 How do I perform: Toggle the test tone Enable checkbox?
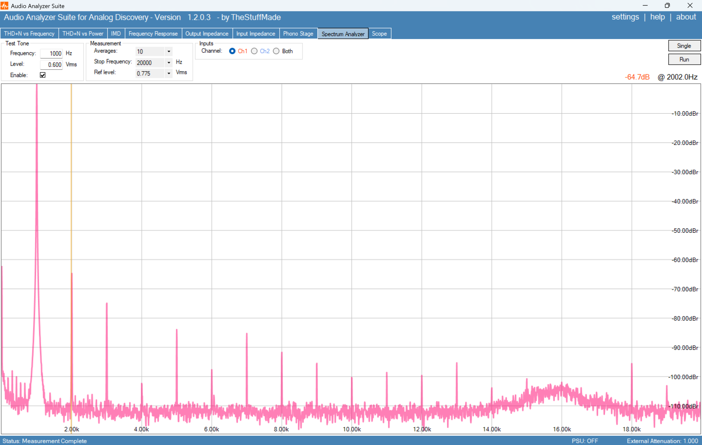click(x=43, y=75)
